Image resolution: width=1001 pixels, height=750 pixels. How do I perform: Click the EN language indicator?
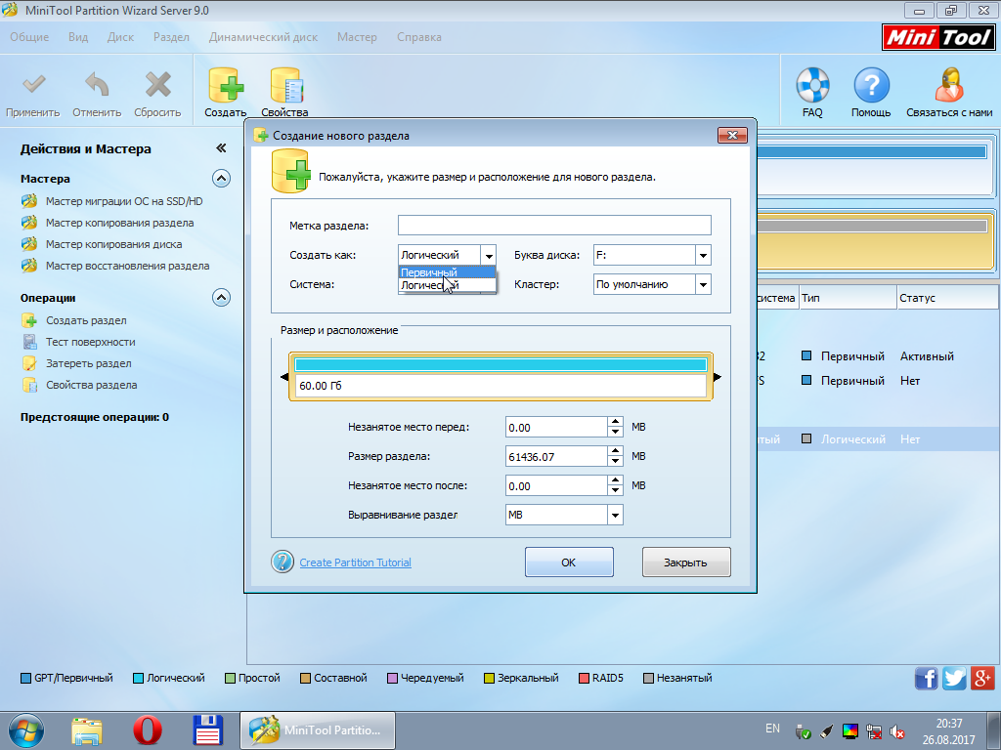click(x=772, y=729)
